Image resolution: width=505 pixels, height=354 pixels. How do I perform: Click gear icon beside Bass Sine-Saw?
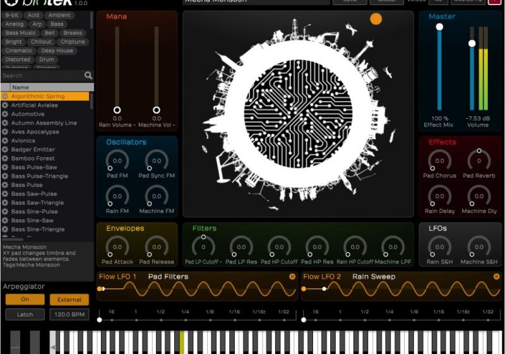5,220
